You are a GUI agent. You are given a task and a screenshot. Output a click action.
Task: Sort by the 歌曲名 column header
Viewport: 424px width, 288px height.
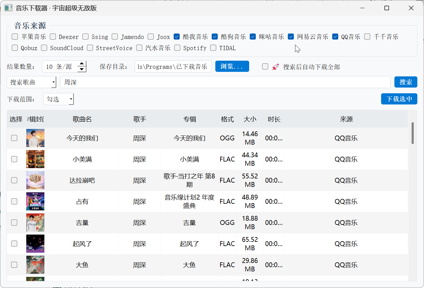point(82,119)
